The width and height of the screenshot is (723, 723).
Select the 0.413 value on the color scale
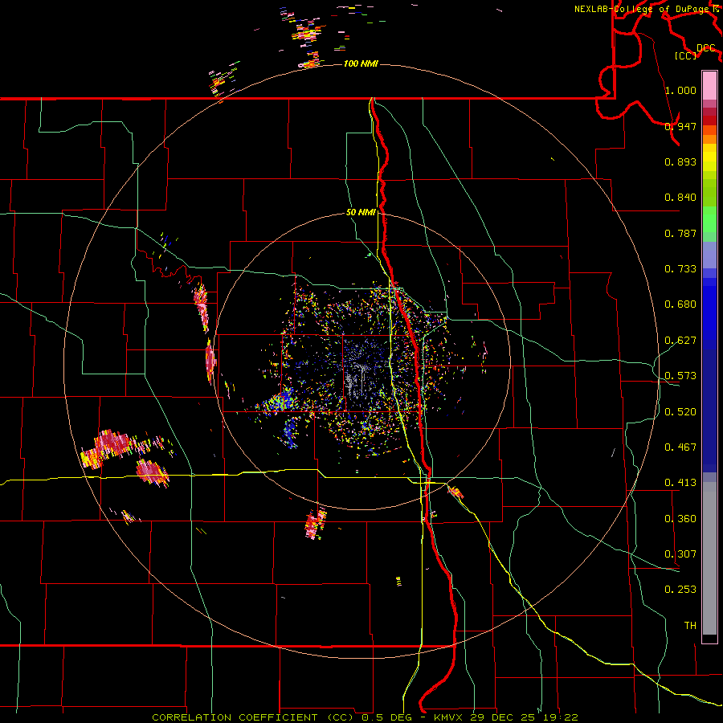[680, 483]
